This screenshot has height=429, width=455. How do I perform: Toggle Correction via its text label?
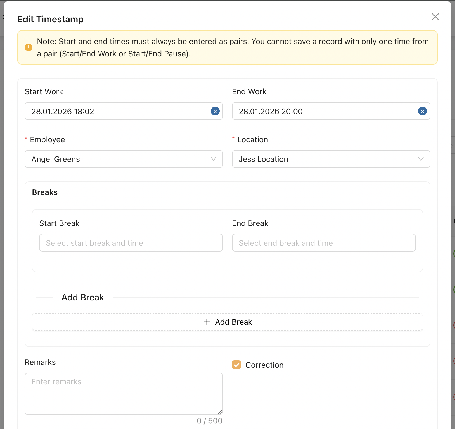tap(264, 365)
